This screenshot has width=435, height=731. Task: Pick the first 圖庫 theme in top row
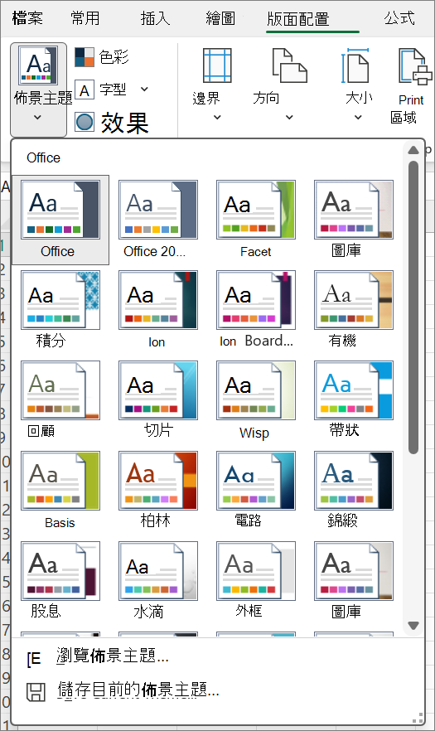click(x=354, y=220)
